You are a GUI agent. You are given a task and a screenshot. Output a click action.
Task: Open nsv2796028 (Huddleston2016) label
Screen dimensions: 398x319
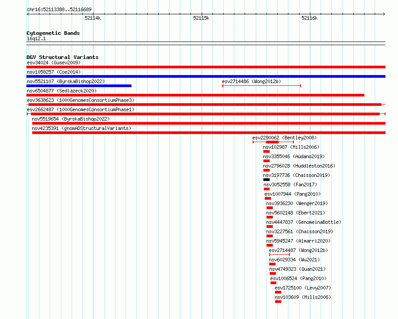299,166
